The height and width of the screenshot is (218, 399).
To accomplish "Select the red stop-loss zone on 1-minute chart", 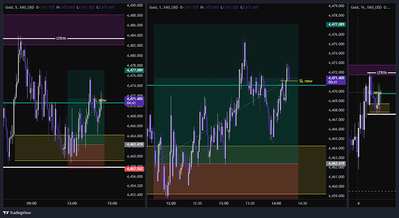I will (226, 181).
